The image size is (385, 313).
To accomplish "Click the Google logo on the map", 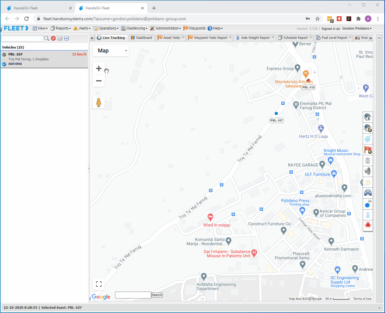I will [x=101, y=297].
